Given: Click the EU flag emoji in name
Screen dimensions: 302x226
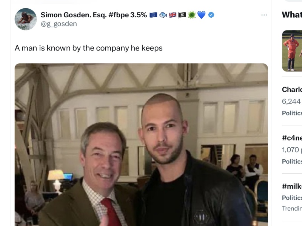Looking at the screenshot, I should pyautogui.click(x=153, y=15).
